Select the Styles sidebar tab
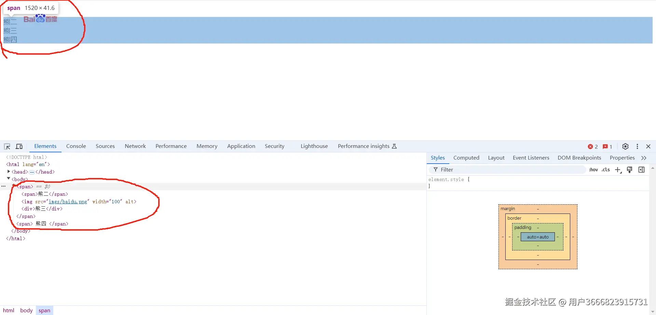This screenshot has width=656, height=315. pyautogui.click(x=438, y=158)
